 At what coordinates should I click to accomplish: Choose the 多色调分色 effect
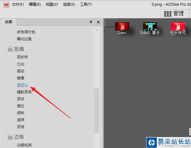[26, 32]
